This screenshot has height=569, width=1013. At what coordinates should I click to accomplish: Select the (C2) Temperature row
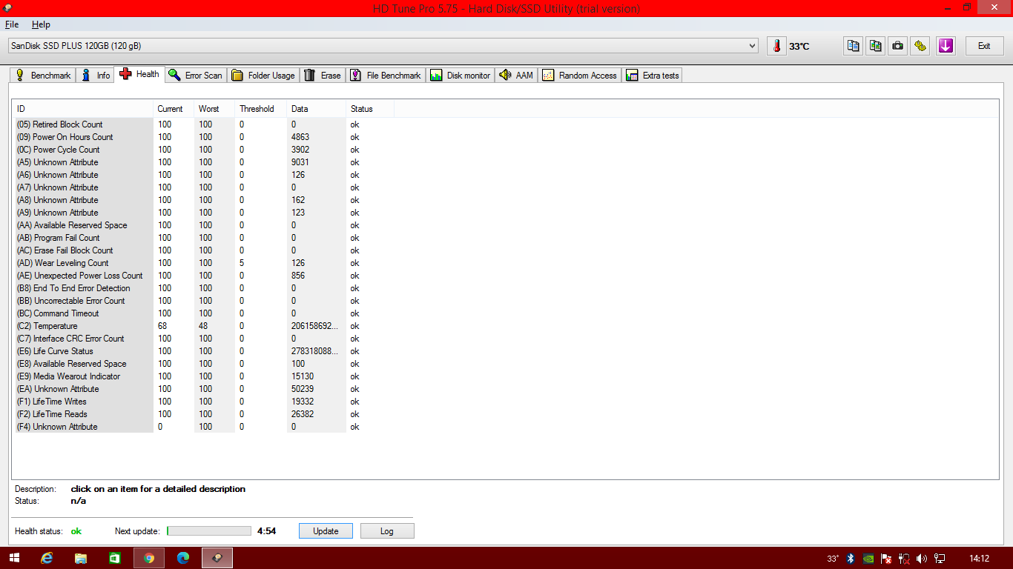204,326
